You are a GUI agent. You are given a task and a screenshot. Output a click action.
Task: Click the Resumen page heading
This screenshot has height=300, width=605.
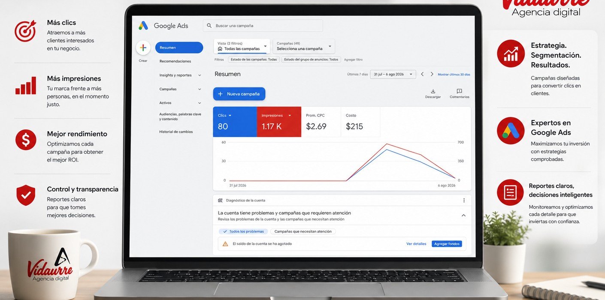tap(227, 74)
